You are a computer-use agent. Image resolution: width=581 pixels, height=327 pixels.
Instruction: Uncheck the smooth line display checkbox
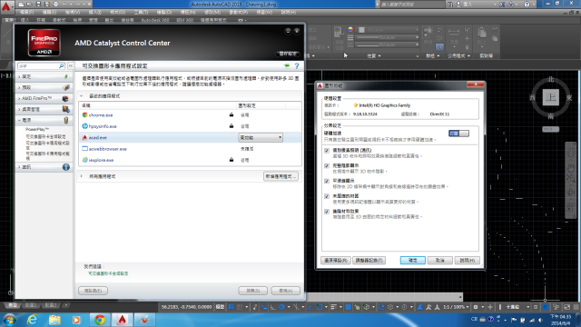tap(327, 181)
